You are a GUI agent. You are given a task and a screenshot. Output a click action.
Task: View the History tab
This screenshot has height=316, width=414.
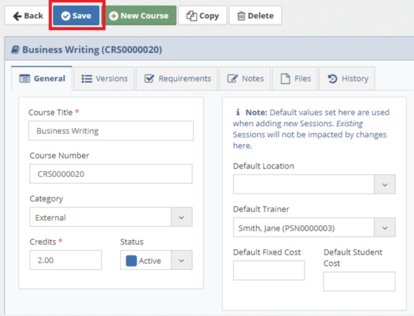(x=347, y=78)
